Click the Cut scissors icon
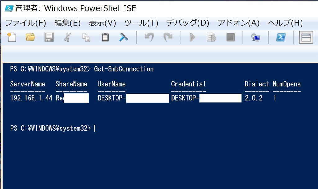The image size is (318, 189). 67,37
